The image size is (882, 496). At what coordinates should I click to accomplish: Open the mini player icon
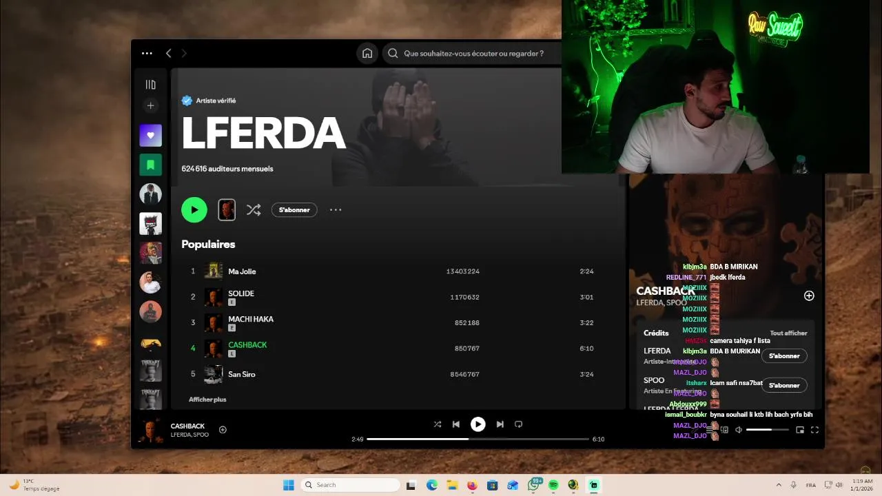800,430
